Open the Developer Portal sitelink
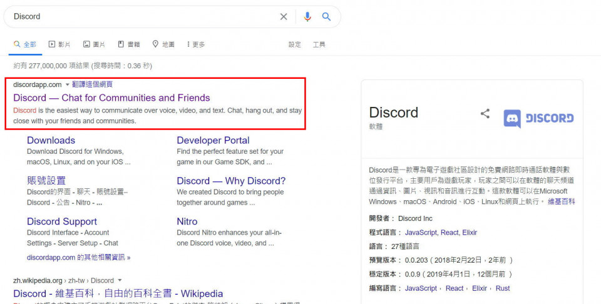This screenshot has height=304, width=601. click(x=213, y=140)
